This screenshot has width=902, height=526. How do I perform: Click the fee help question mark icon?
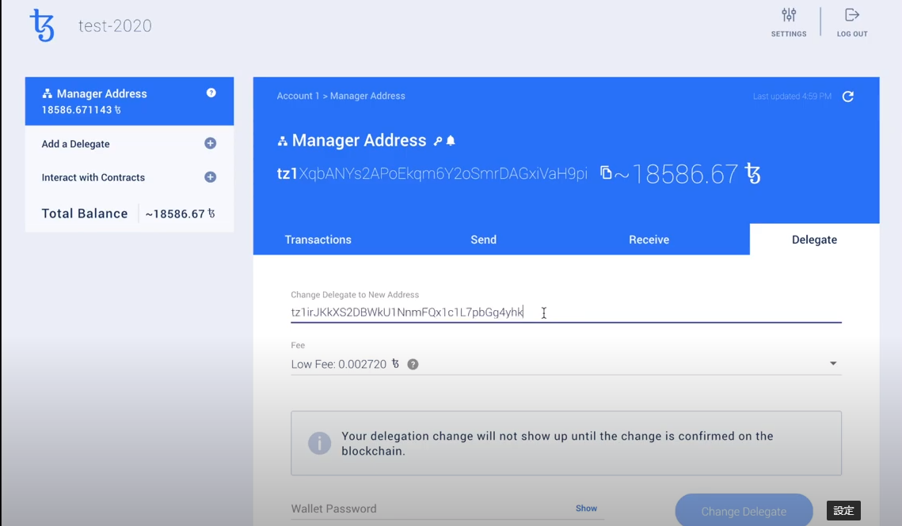pos(413,364)
